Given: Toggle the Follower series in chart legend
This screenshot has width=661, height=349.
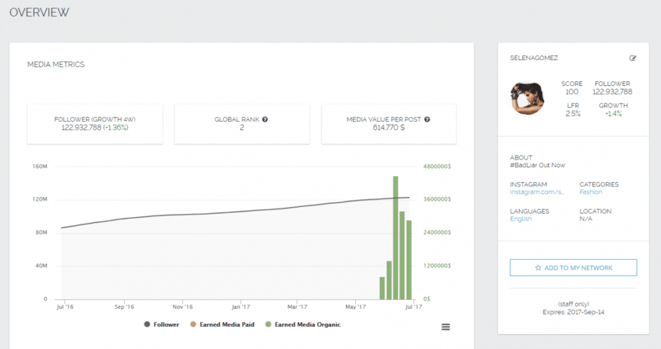Looking at the screenshot, I should (x=161, y=324).
